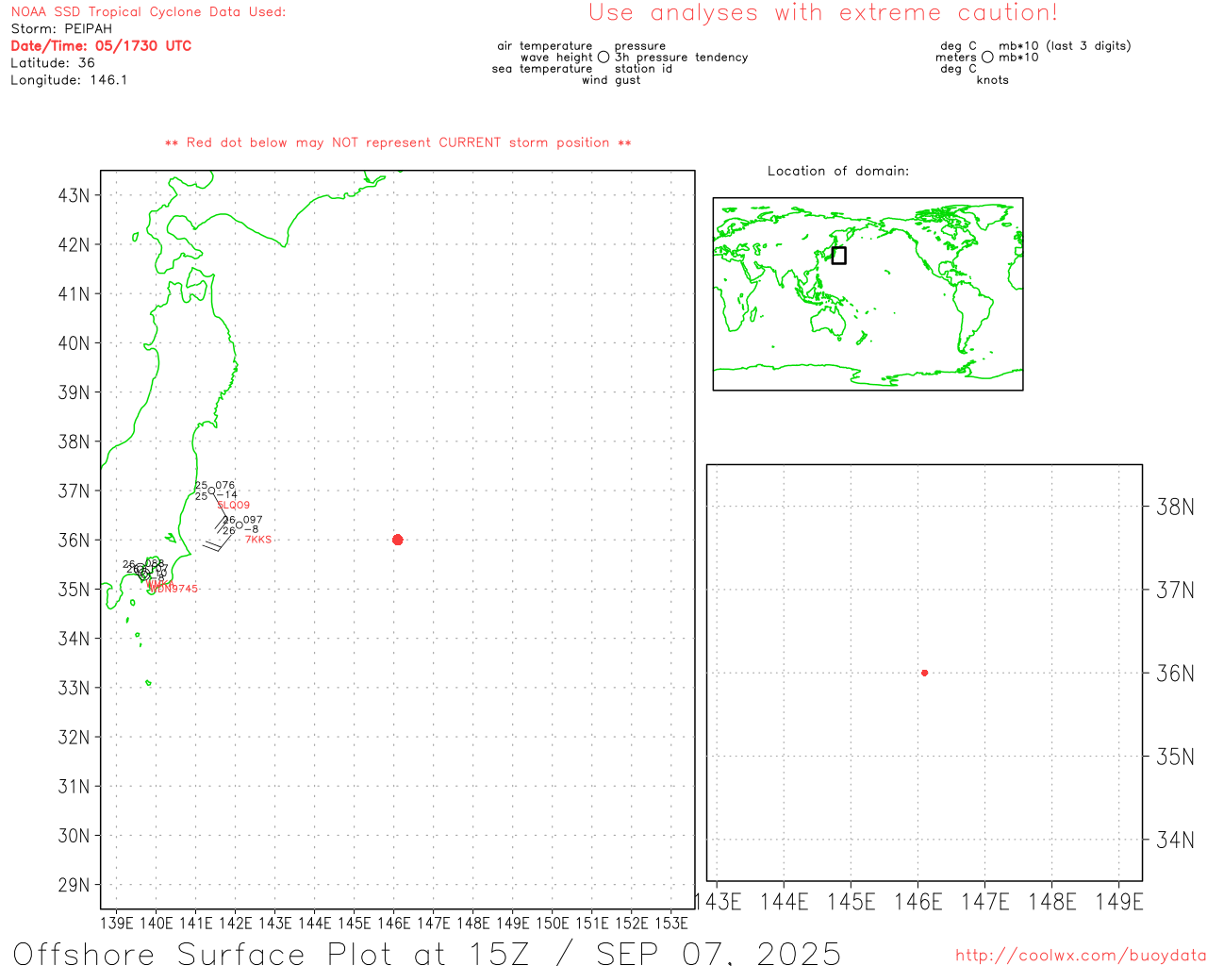Click the units legend circle beside 'meters'
This screenshot has width=1207, height=966.
(x=987, y=58)
